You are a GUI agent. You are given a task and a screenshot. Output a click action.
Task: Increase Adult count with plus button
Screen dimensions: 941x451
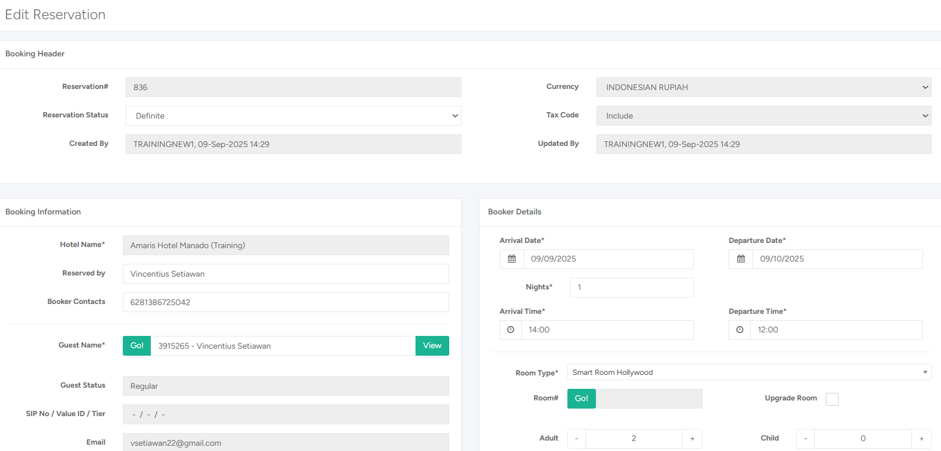pos(692,439)
